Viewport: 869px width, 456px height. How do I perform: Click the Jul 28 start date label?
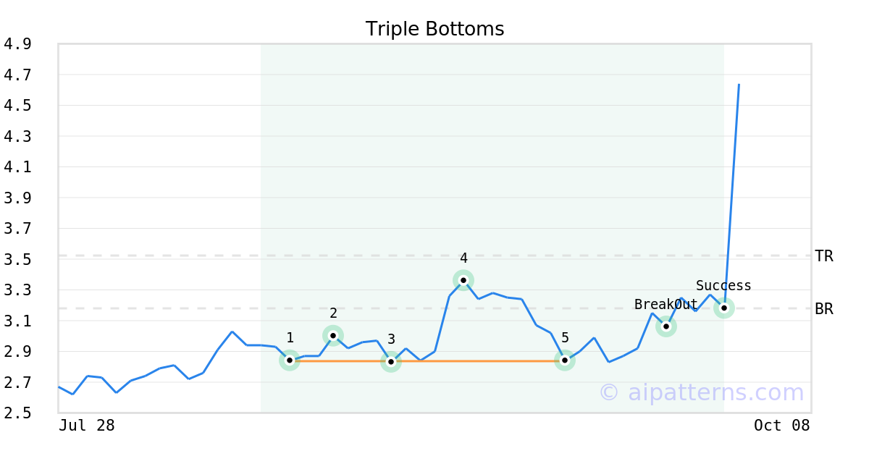coord(87,426)
